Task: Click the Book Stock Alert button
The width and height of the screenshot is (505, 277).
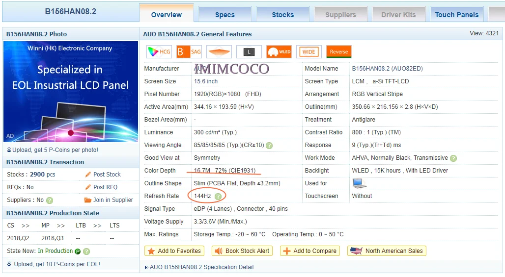Action: click(242, 251)
